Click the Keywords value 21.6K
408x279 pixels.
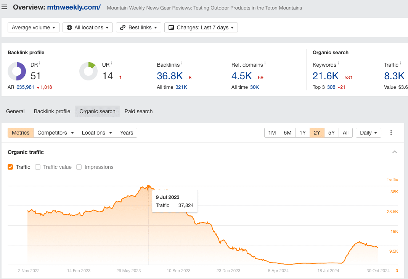(326, 76)
